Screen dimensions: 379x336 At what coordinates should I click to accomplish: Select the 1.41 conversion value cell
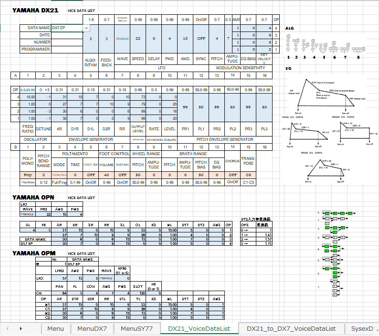(264, 235)
